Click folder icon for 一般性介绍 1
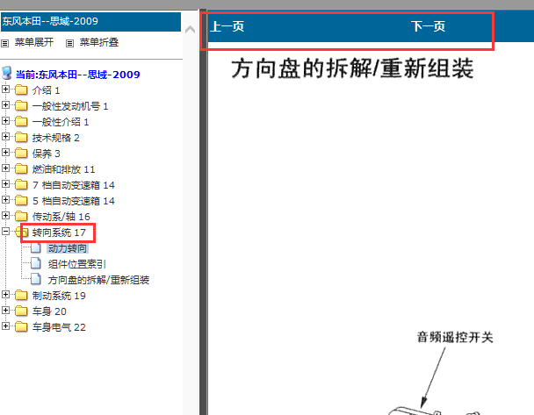Screen dimensions: 534x415 click(21, 122)
